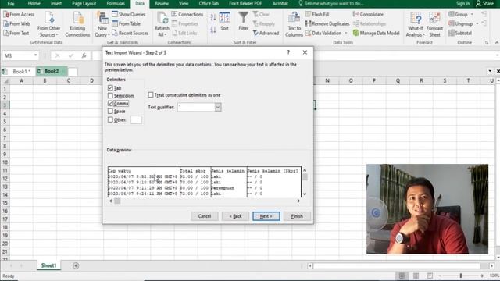Click Advanced filter option
The height and width of the screenshot is (281, 500).
tap(266, 33)
